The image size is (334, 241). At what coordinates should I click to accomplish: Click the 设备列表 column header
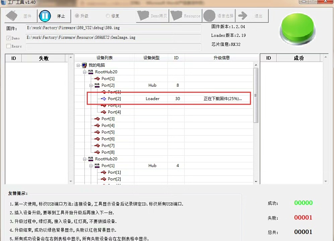(105, 58)
